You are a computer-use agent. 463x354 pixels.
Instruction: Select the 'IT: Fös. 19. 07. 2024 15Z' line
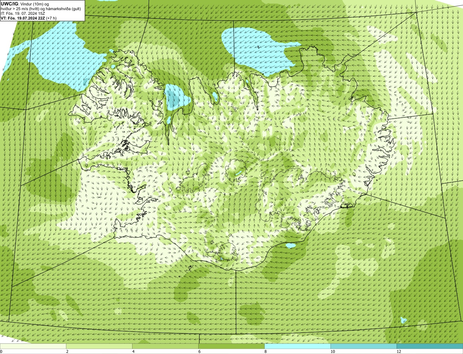click(x=23, y=13)
